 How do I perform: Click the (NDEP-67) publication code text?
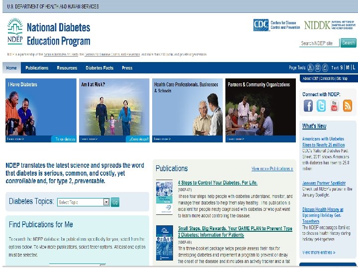184,190
